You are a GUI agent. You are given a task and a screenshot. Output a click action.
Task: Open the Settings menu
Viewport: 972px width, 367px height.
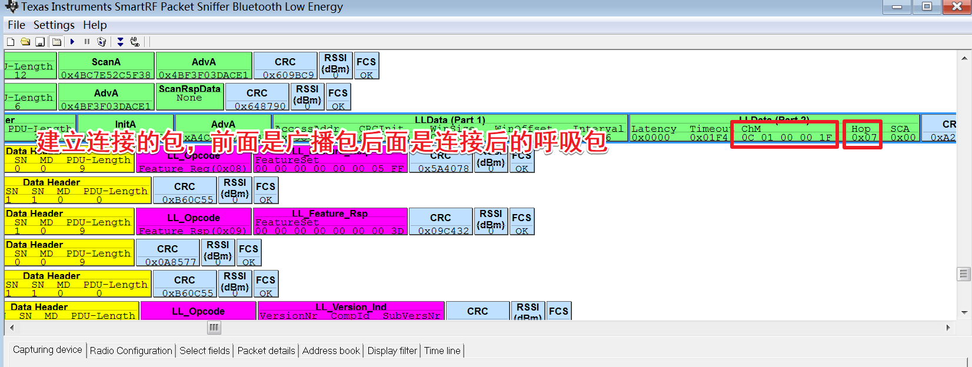[x=54, y=25]
